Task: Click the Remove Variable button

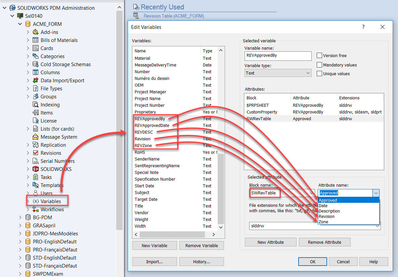Action: pyautogui.click(x=202, y=245)
